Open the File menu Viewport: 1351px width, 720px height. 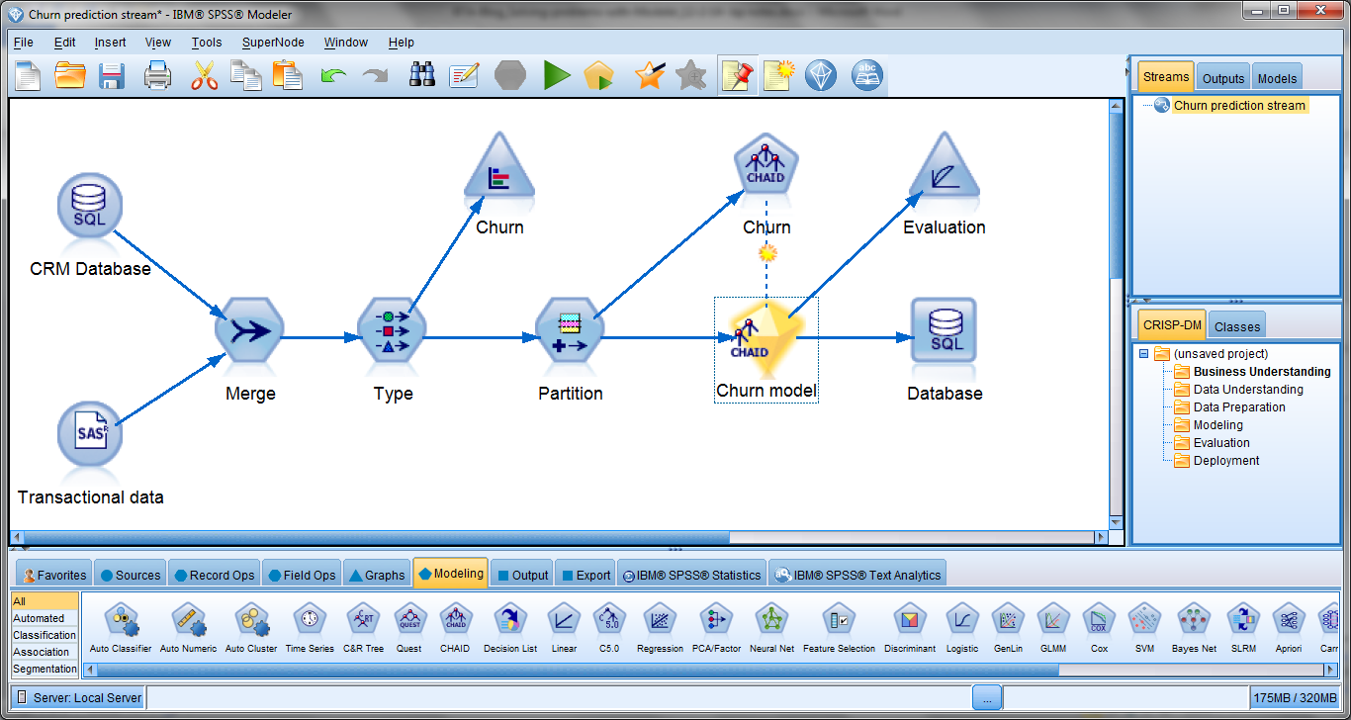(24, 43)
